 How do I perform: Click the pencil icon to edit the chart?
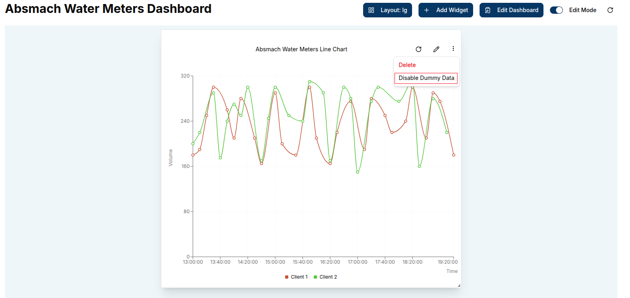pos(436,49)
